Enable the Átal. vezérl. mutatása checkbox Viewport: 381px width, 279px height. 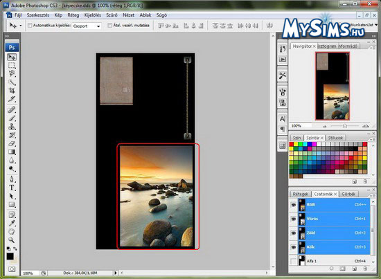(x=110, y=25)
